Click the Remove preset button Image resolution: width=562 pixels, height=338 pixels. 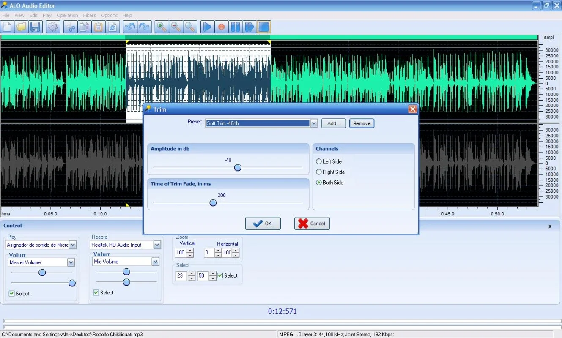click(362, 123)
